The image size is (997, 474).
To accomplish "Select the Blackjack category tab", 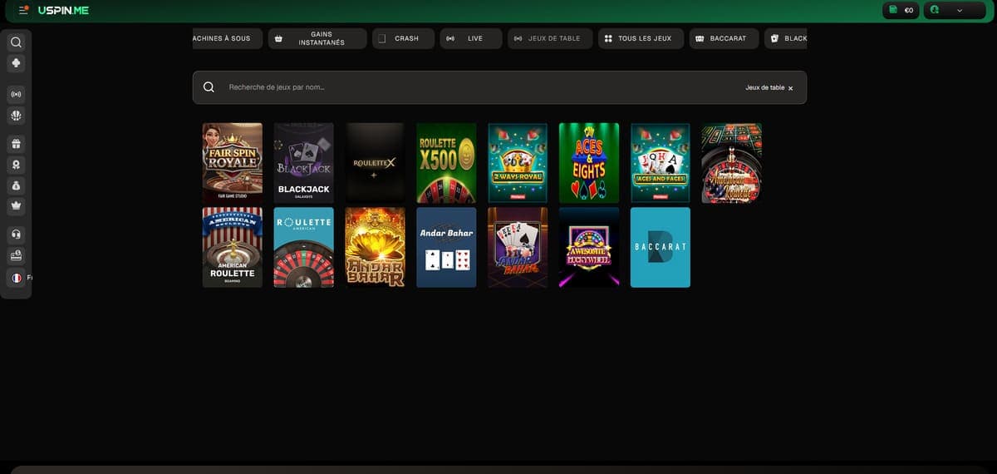I will coord(786,38).
